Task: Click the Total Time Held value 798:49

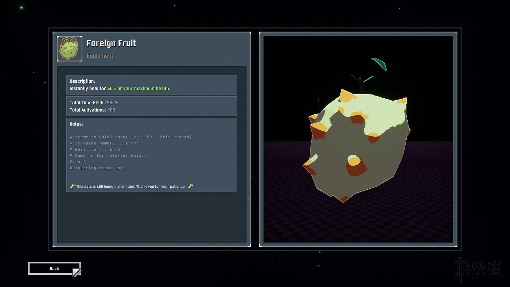Action: (111, 103)
